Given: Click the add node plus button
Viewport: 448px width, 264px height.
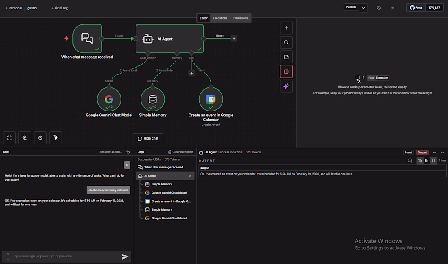Looking at the screenshot, I should point(286,28).
